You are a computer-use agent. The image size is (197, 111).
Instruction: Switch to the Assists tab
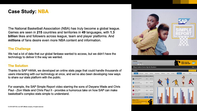[x=146, y=73]
